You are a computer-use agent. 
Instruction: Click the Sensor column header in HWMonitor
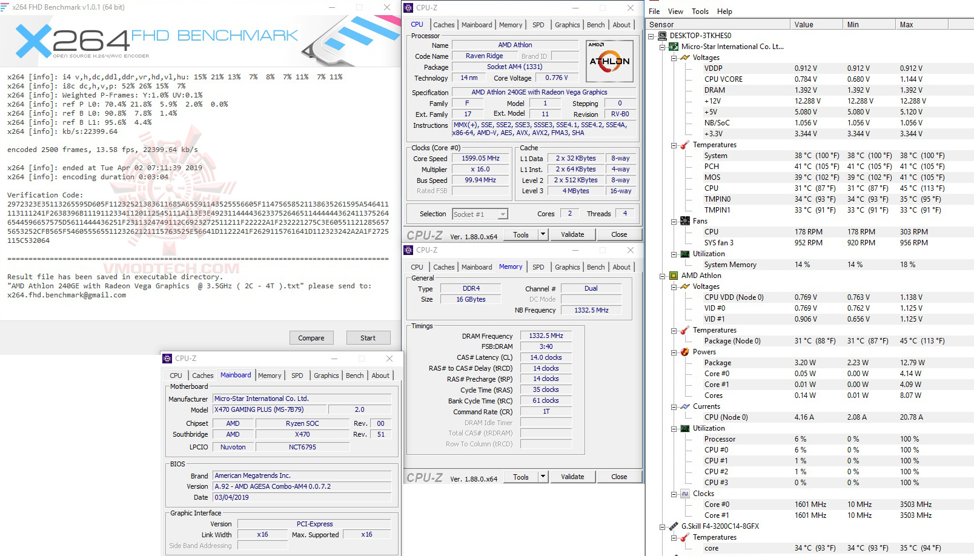(718, 25)
